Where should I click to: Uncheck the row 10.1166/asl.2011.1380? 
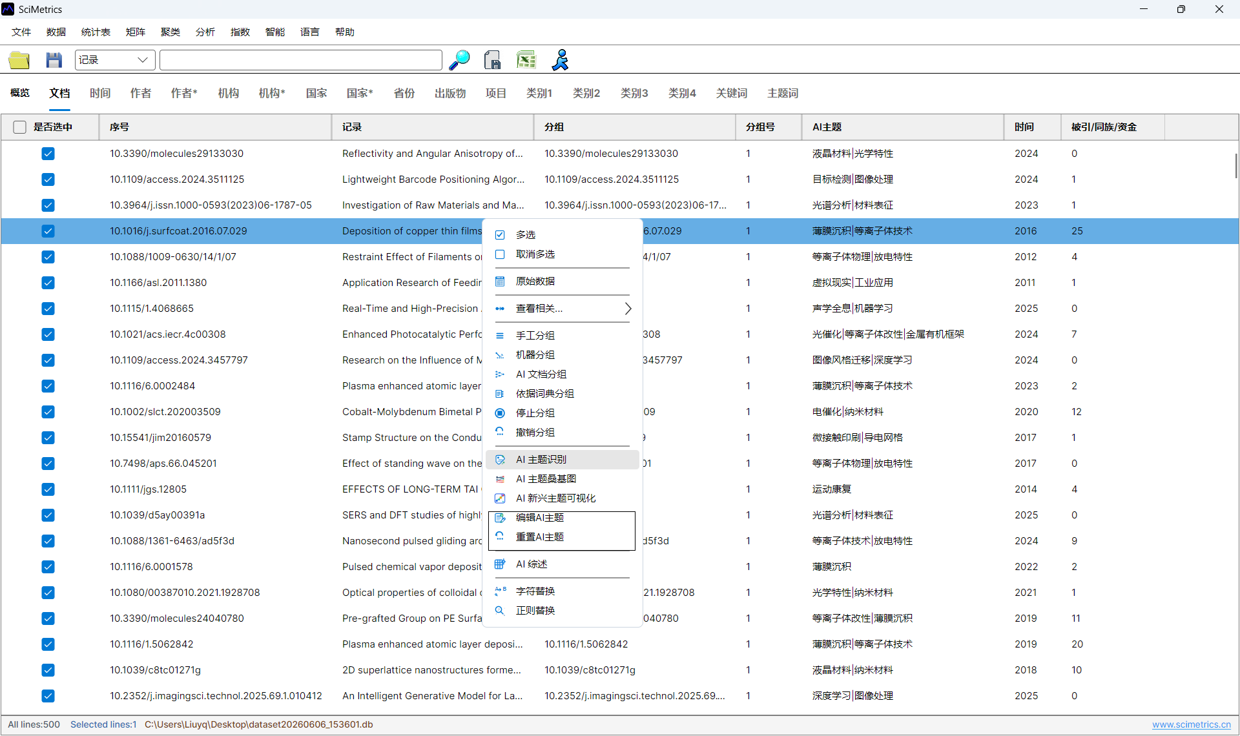click(48, 283)
